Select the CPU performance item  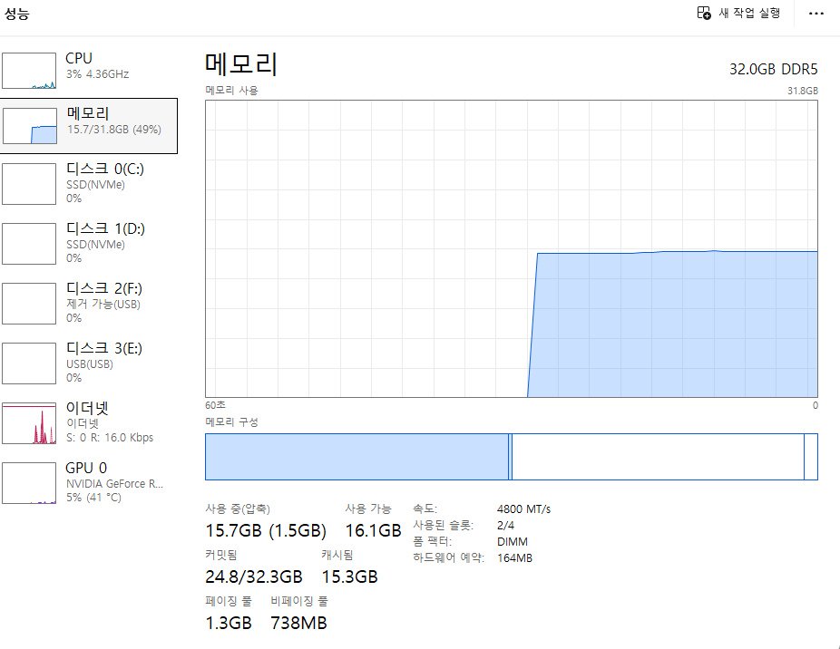pos(89,70)
